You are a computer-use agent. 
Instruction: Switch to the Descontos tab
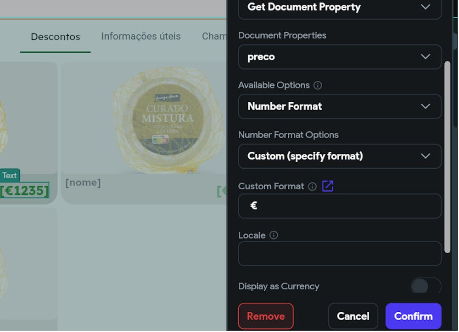(x=56, y=37)
